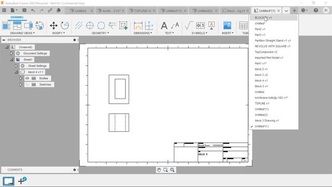Collapse block 4 v1:1 node
Viewport: 332px width, 187px height.
[x=16, y=72]
